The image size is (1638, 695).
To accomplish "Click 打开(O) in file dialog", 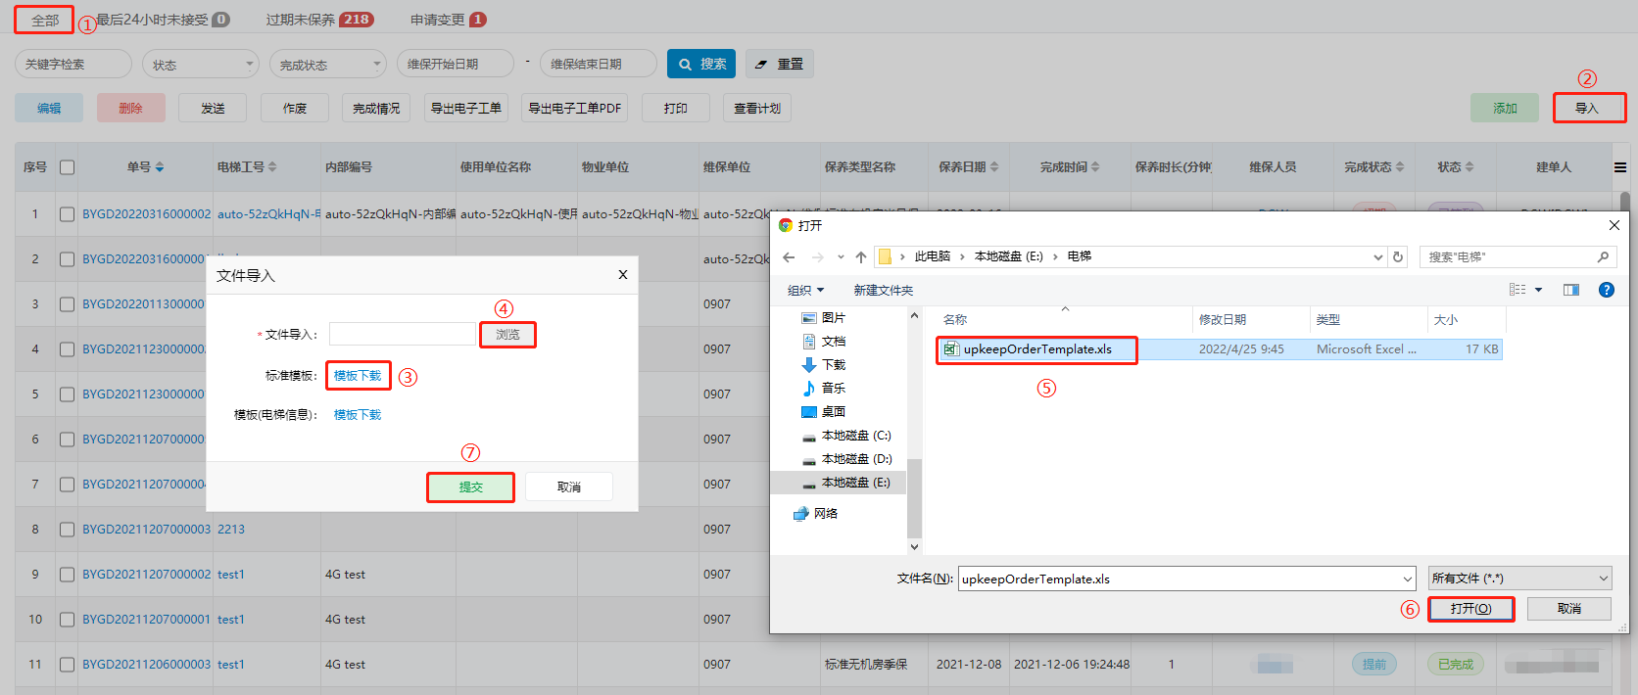I will pos(1470,609).
